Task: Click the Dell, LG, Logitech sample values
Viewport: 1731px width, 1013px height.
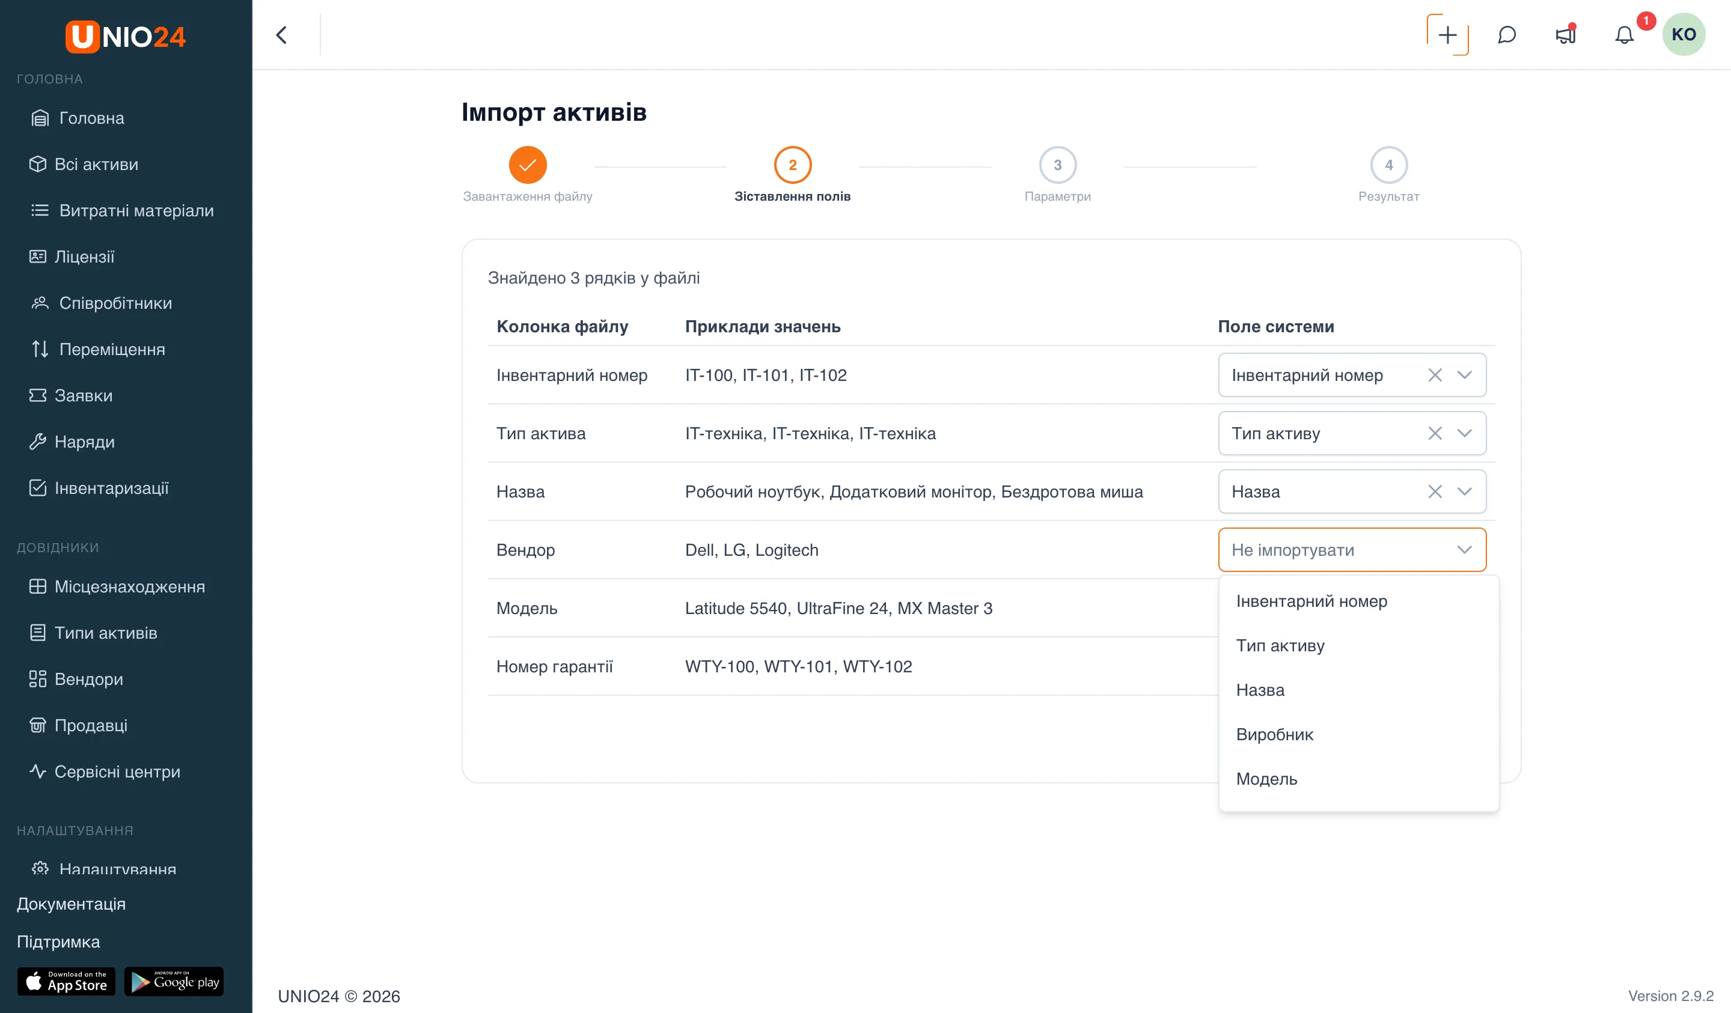Action: pos(751,550)
